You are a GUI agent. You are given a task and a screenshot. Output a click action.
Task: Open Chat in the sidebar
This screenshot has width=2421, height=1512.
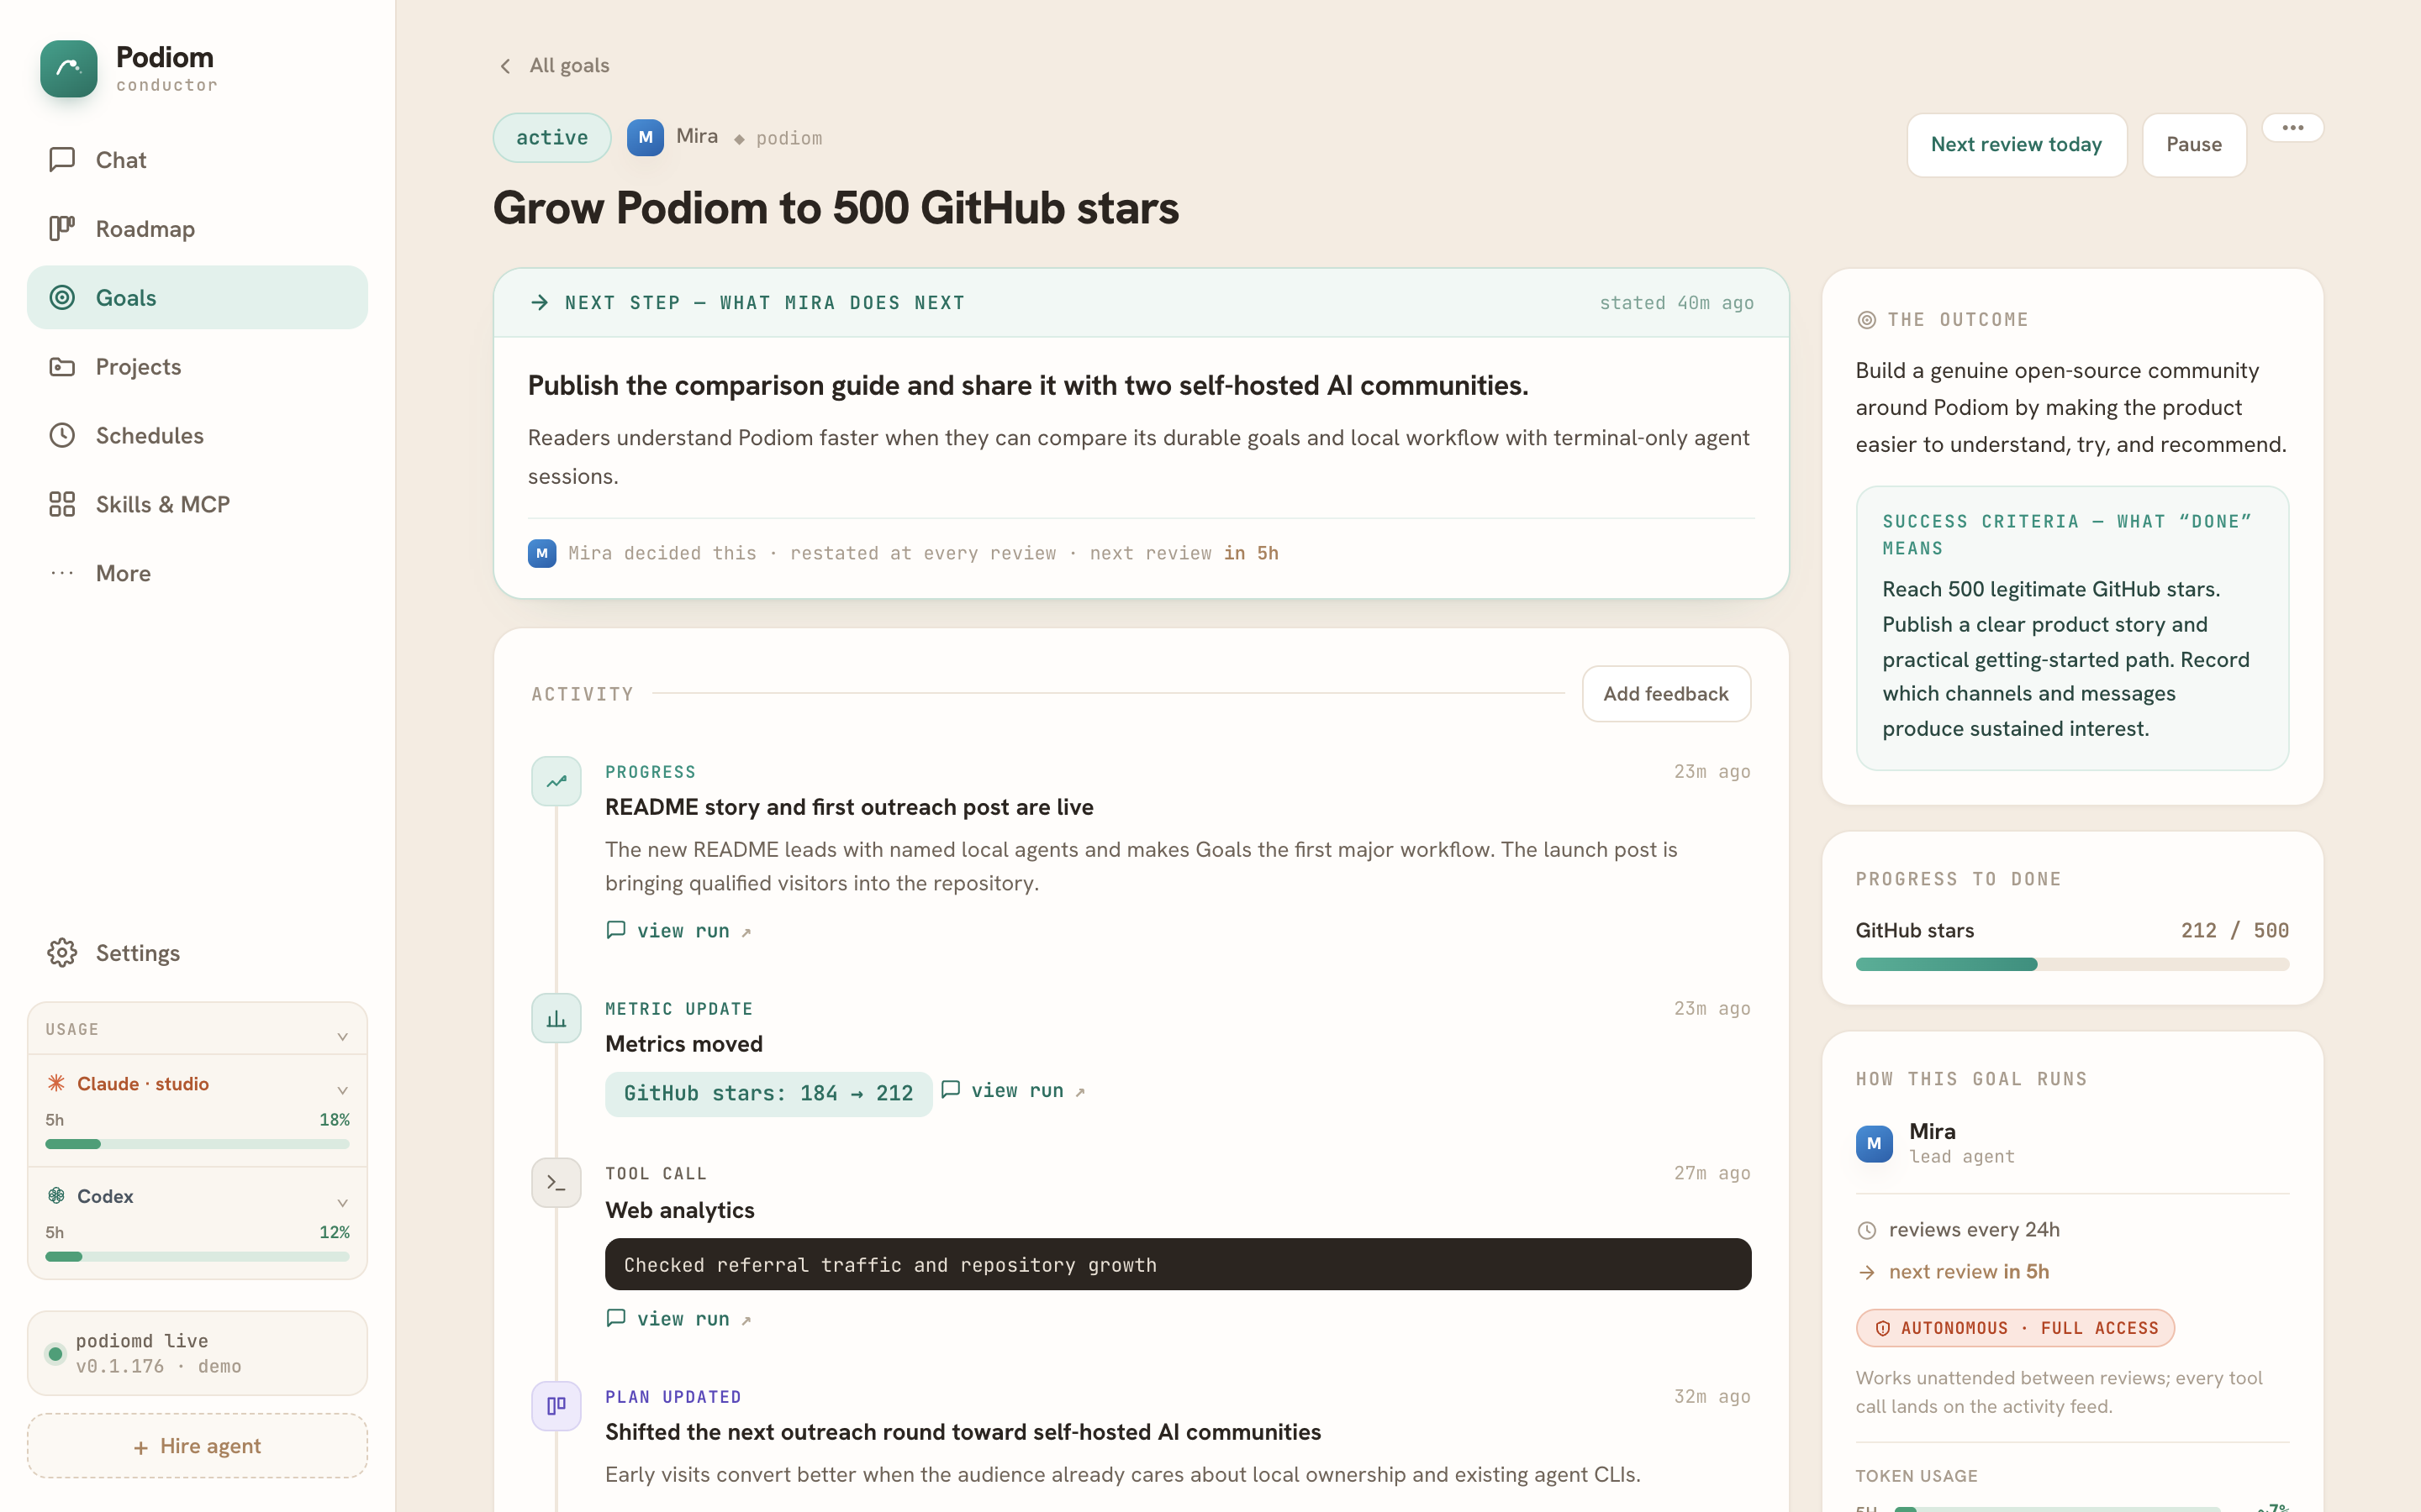[197, 160]
